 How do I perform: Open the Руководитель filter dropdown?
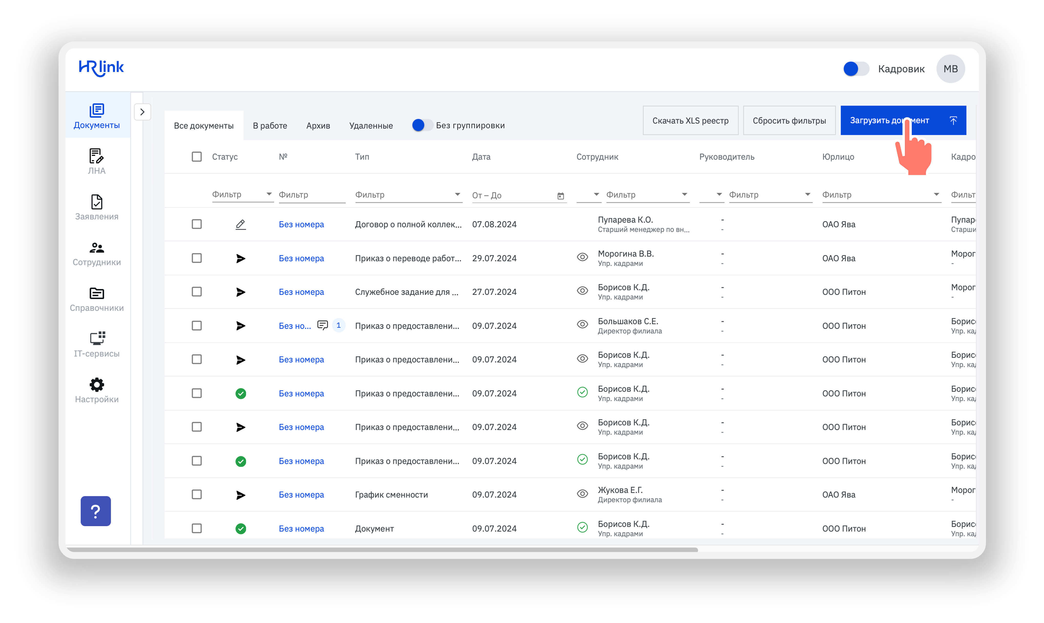pos(771,195)
